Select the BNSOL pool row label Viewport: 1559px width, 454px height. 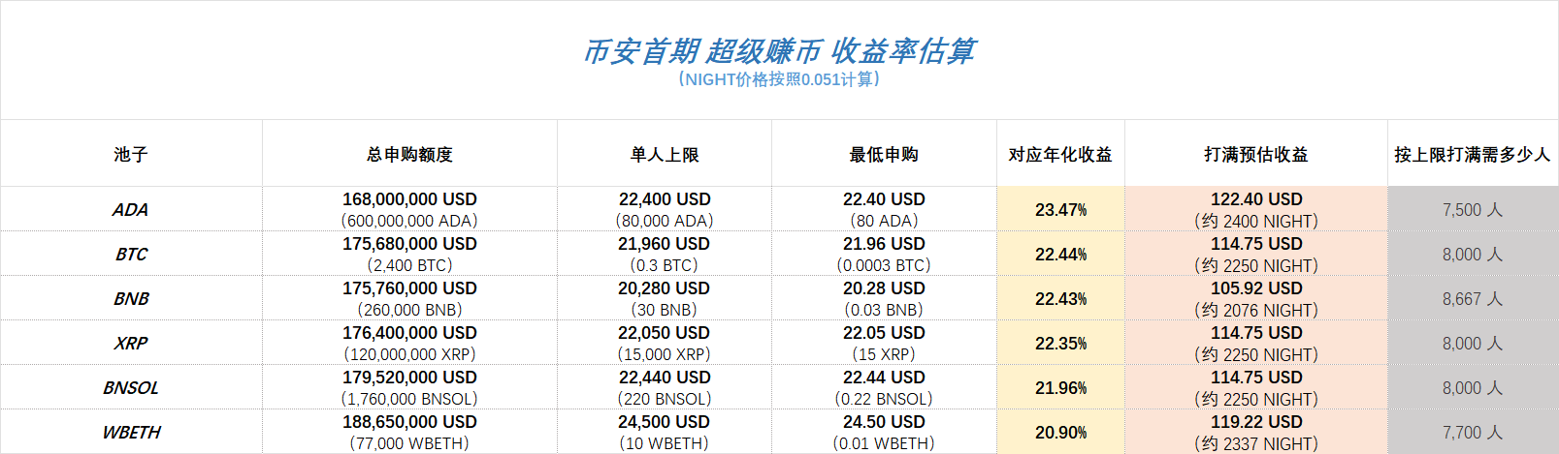click(x=131, y=388)
